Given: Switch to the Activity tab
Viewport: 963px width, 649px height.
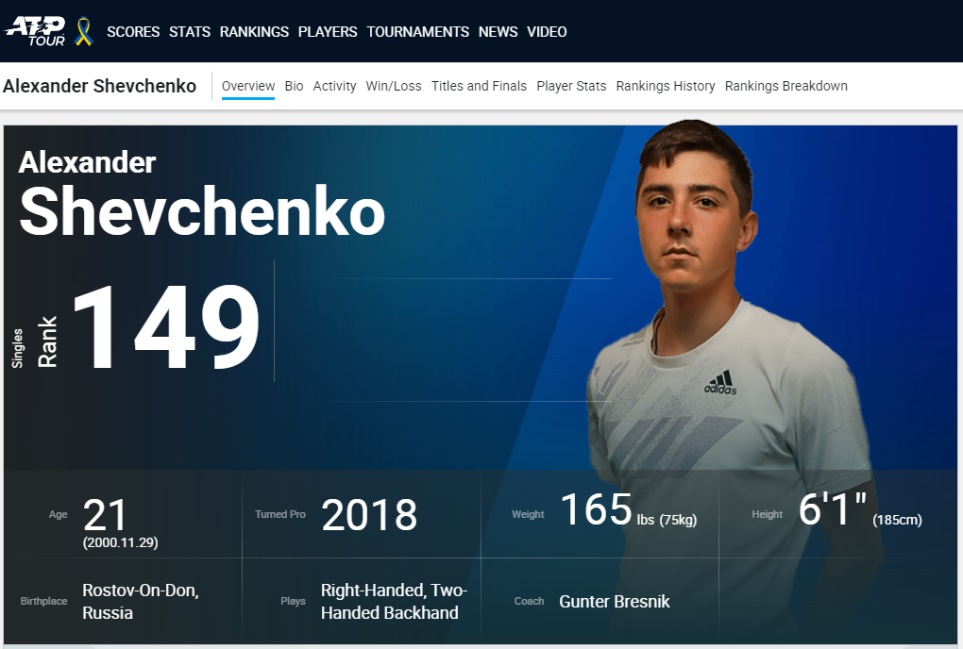Looking at the screenshot, I should tap(334, 86).
